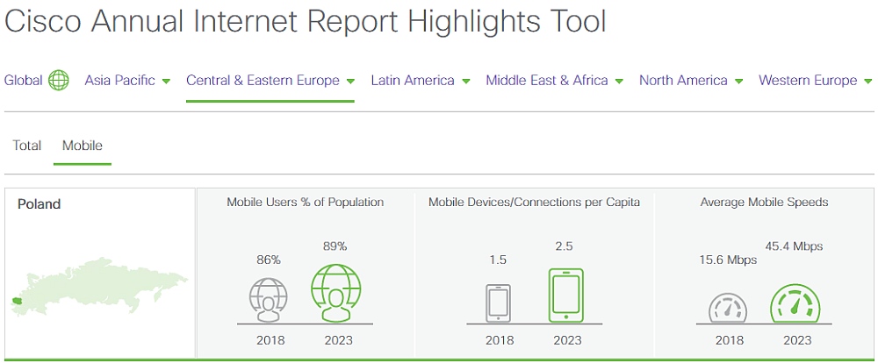Expand the Central & Eastern Europe dropdown arrow

[x=350, y=81]
